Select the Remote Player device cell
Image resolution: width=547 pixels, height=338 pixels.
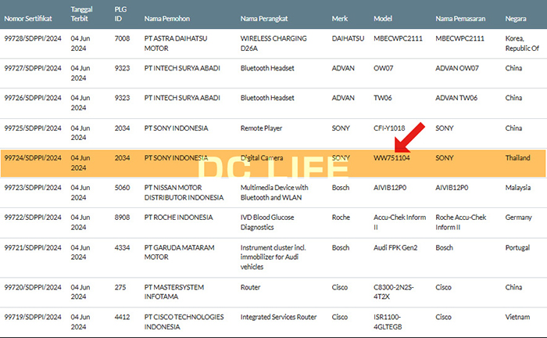(x=261, y=128)
